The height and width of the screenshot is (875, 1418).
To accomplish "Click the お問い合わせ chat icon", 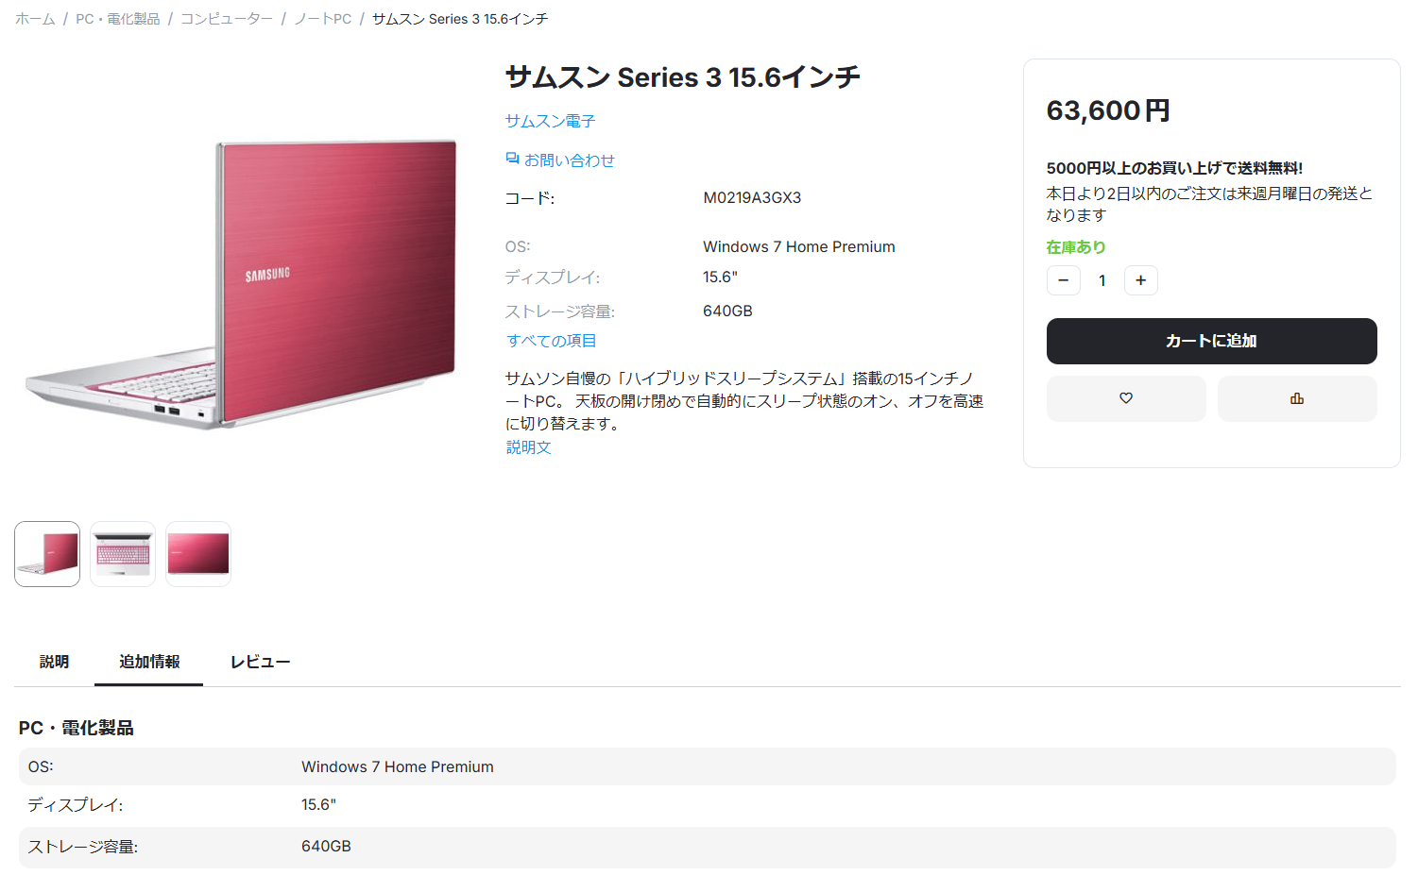I will [x=512, y=160].
